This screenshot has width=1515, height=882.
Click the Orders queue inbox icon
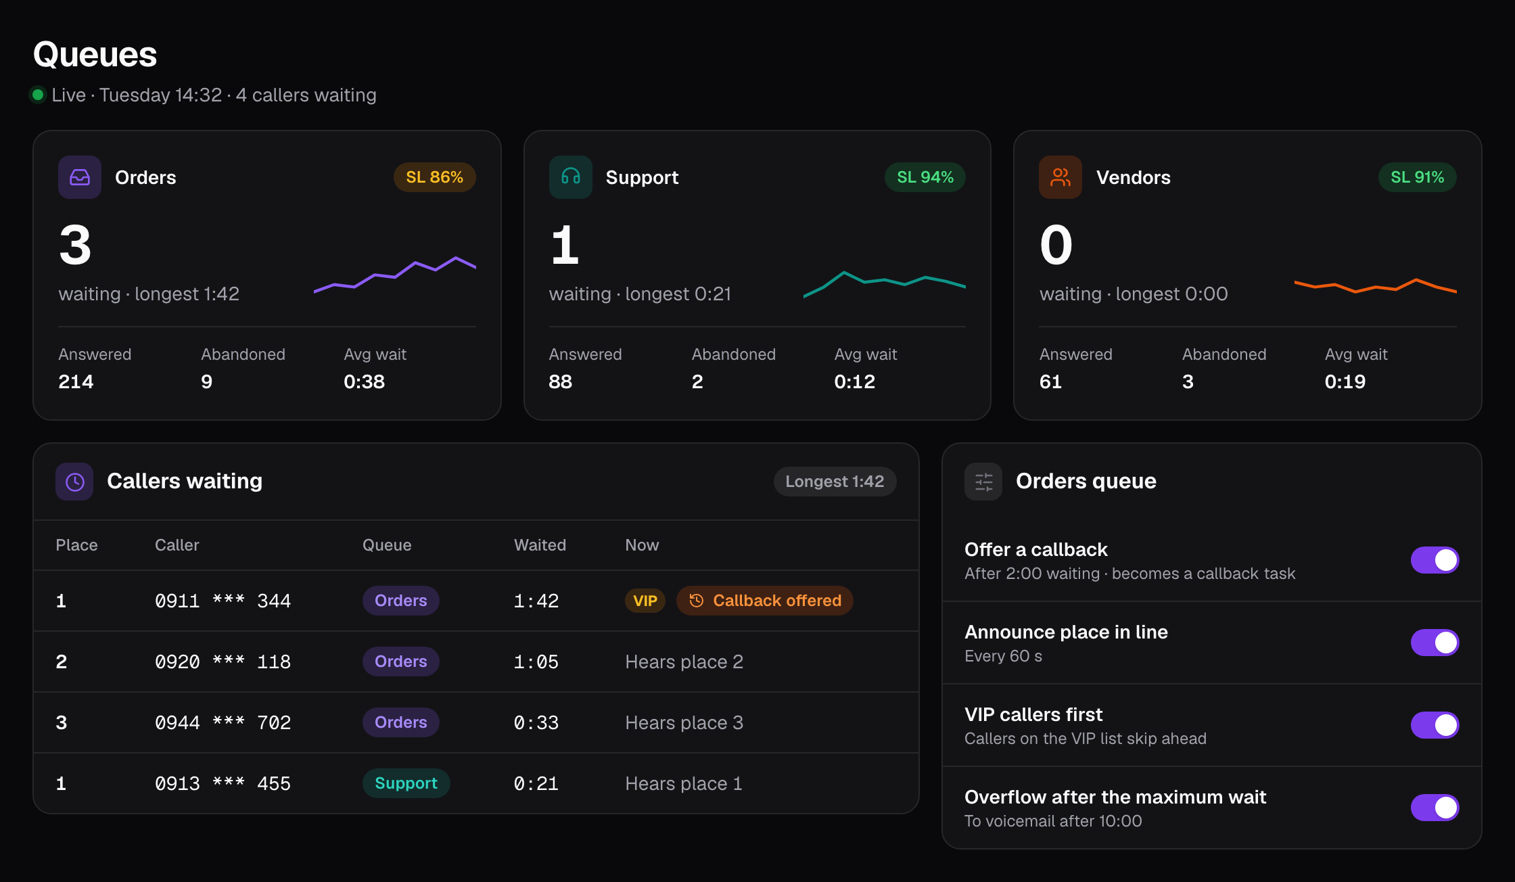80,177
